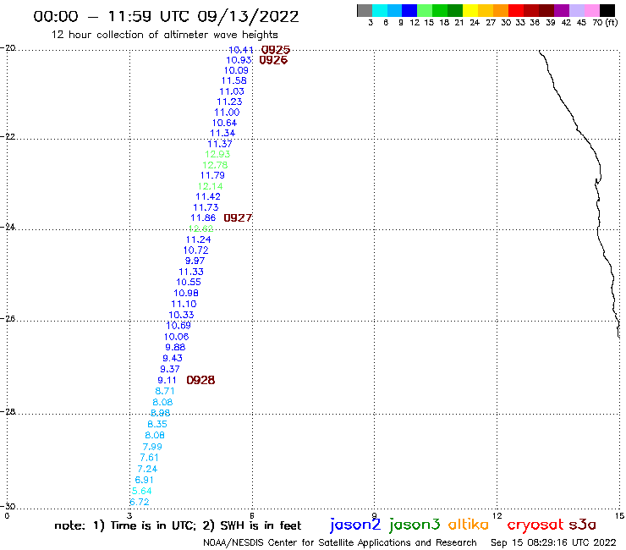Click the latitude axis label -24
Image resolution: width=626 pixels, height=550 pixels.
coord(8,227)
